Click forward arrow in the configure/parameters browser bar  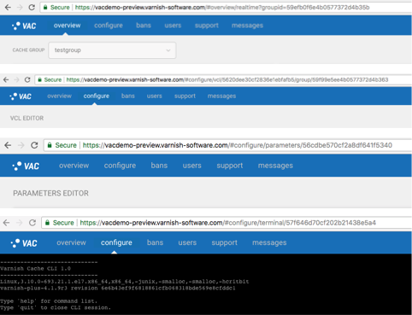(21, 145)
